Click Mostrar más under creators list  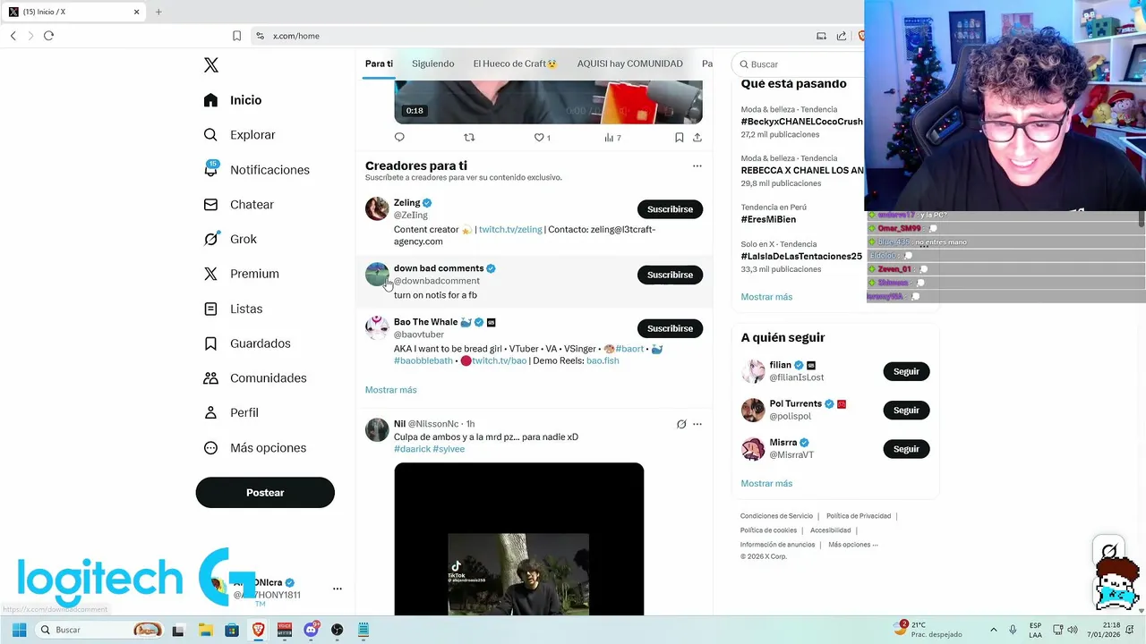[390, 390]
